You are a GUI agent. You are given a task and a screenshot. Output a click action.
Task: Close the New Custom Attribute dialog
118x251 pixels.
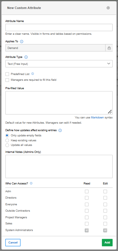(108, 8)
